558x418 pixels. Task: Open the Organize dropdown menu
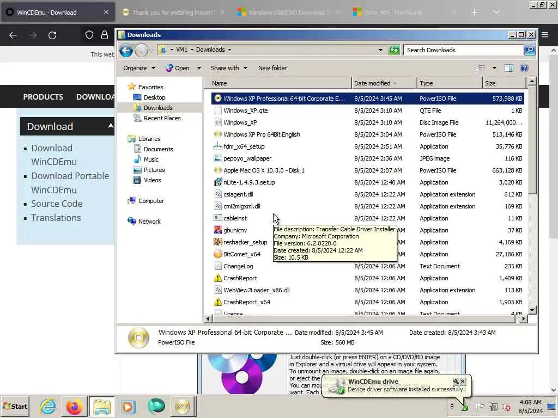[x=139, y=68]
